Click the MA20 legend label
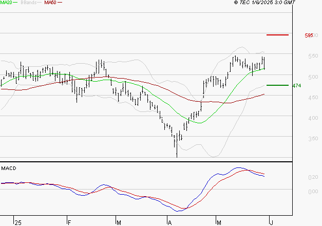322x226 pixels. (6, 3)
